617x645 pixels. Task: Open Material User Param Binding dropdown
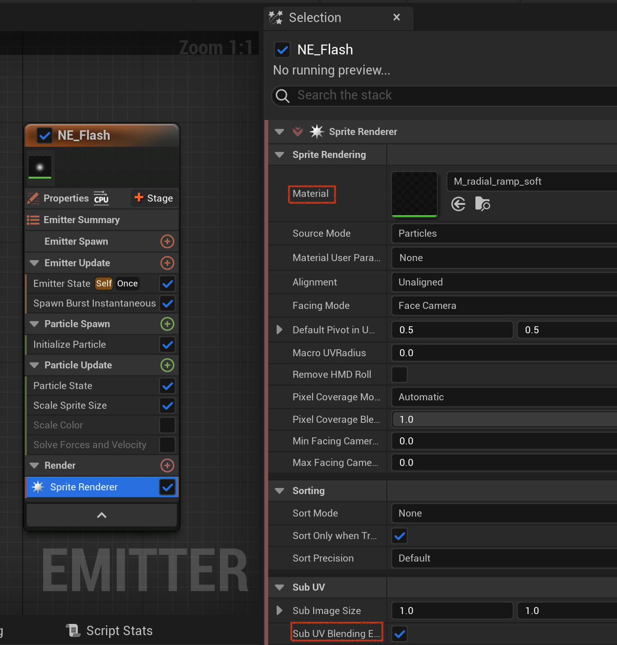click(504, 258)
